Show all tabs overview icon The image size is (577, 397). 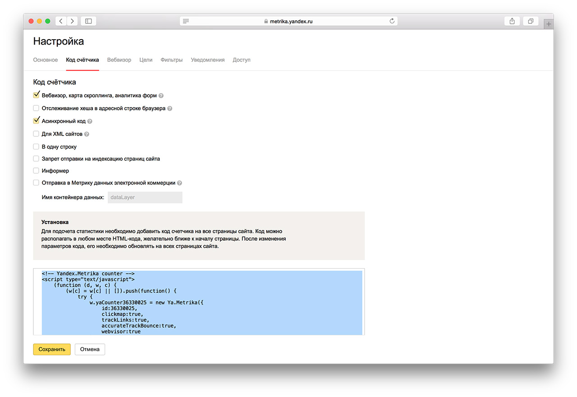[x=531, y=21]
